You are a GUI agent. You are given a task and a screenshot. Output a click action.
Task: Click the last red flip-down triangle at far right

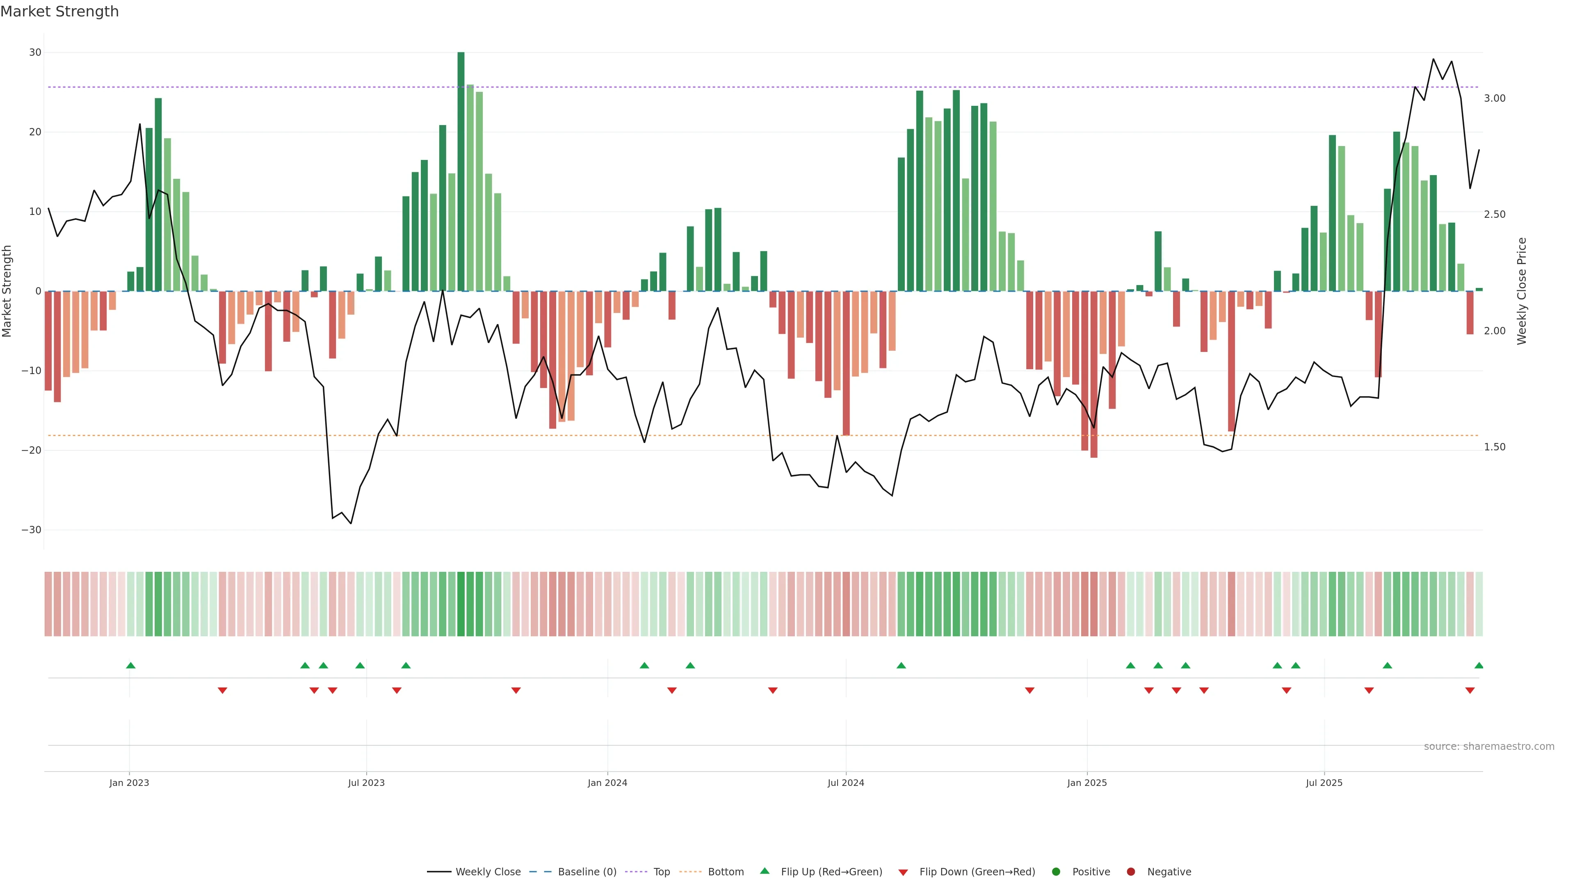pyautogui.click(x=1470, y=690)
